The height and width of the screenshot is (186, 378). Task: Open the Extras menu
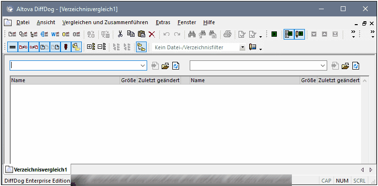click(x=163, y=22)
